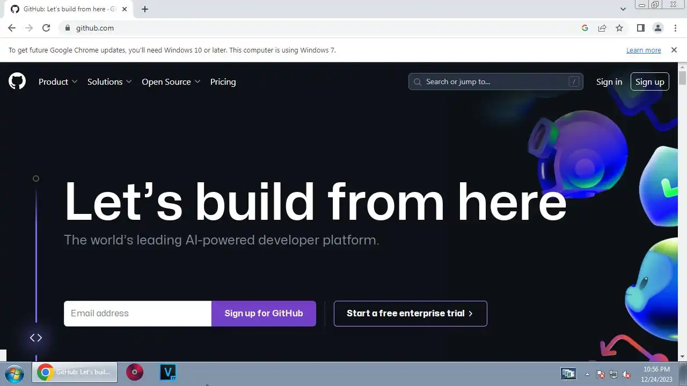
Task: Click the address bar URL
Action: [95, 28]
